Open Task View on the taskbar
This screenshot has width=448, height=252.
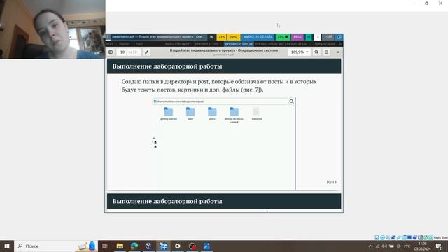click(105, 246)
